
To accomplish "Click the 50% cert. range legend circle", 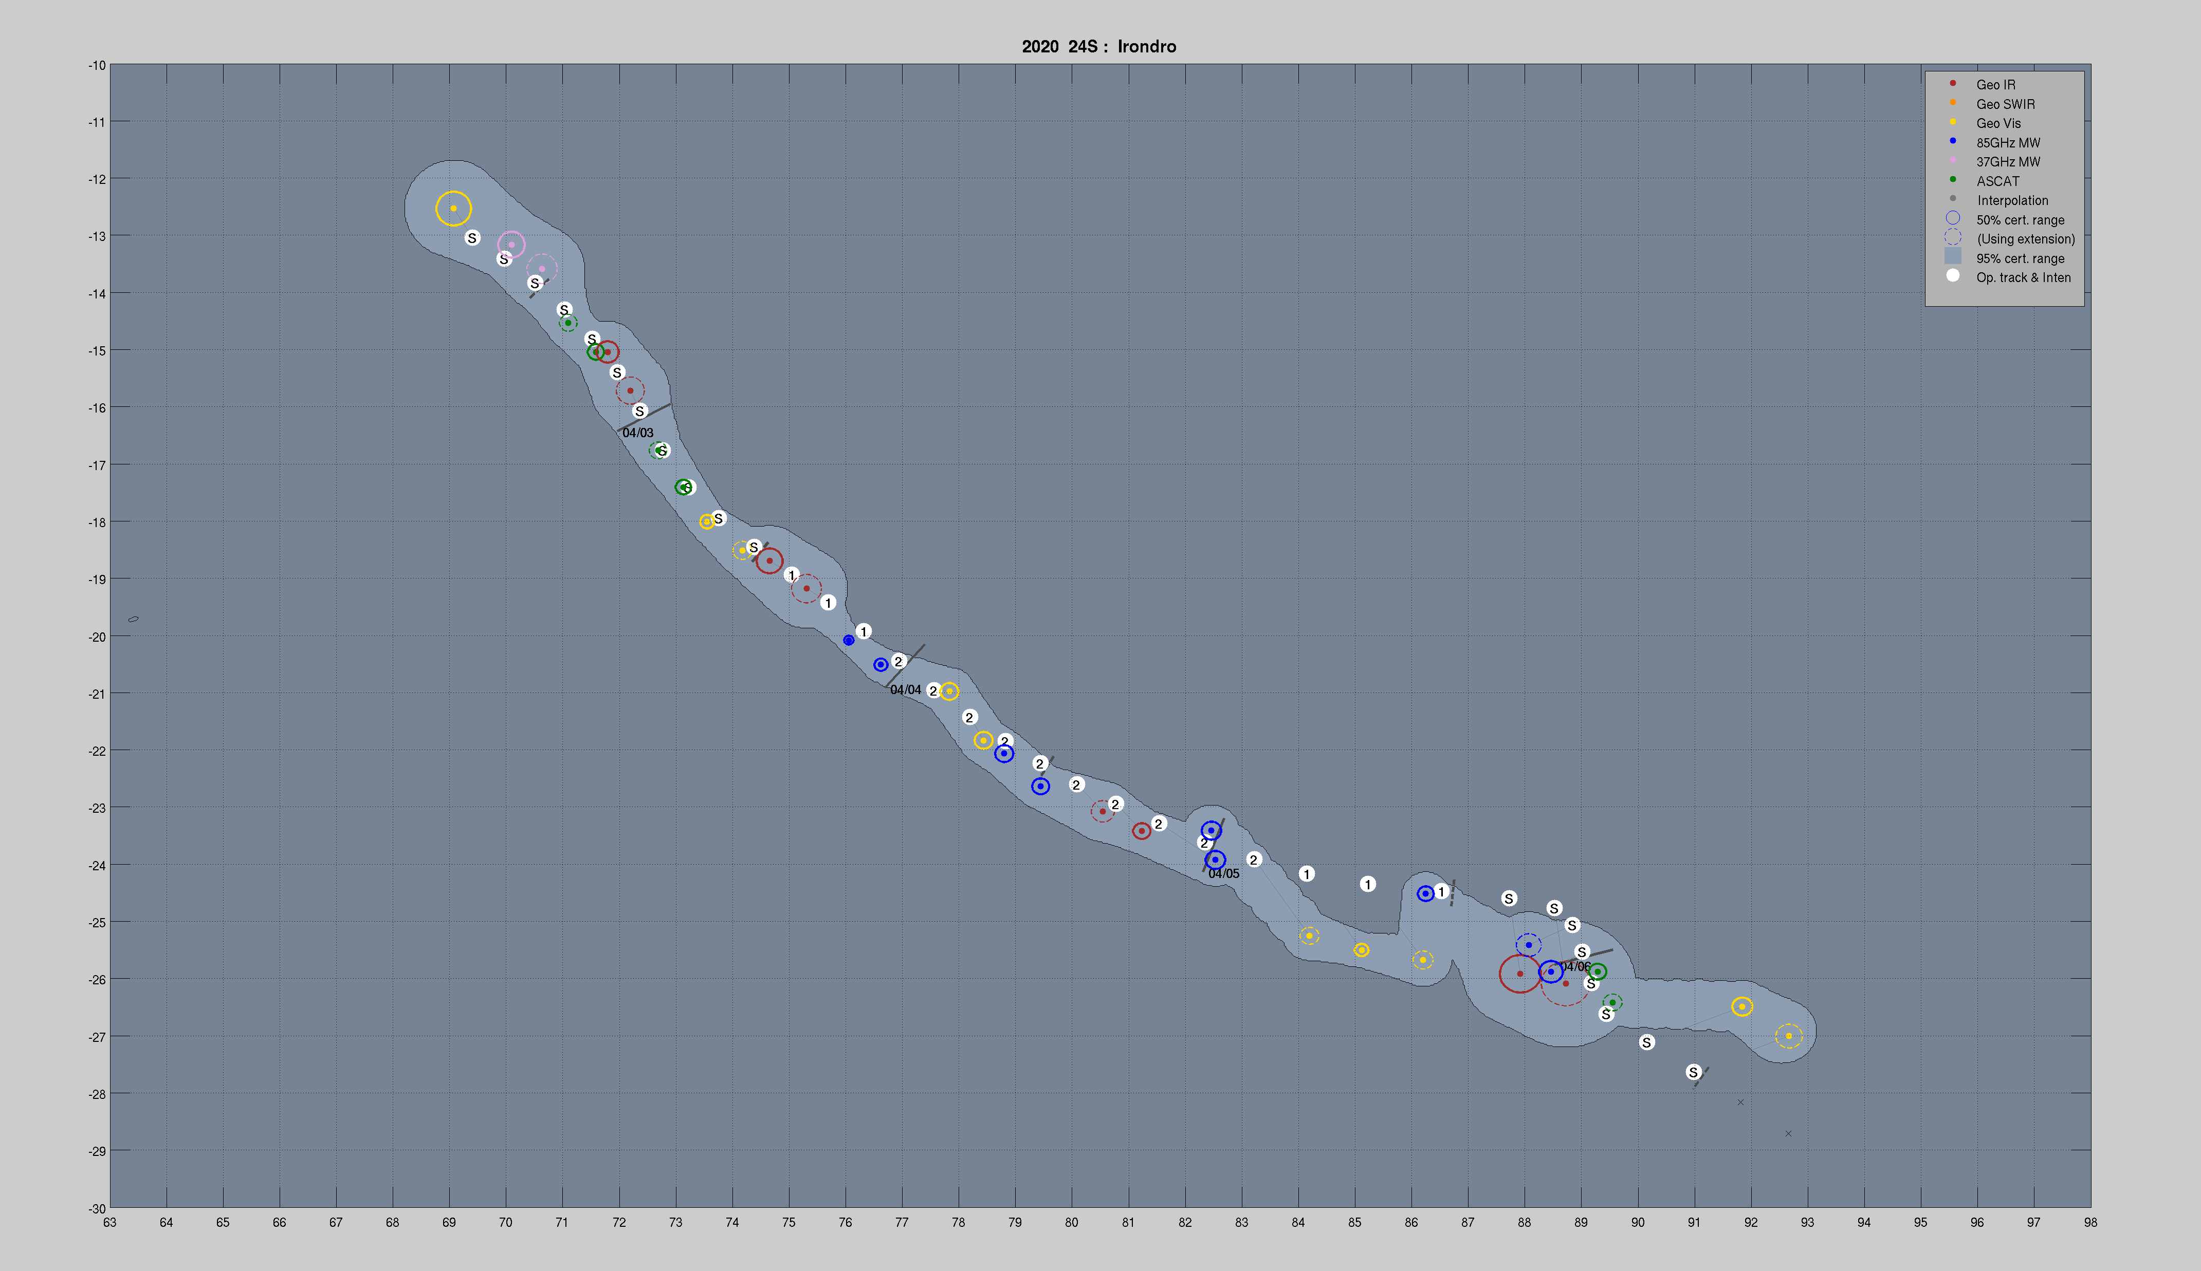I will tap(1953, 218).
